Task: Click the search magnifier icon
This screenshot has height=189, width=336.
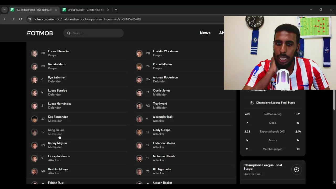Action: pos(69,33)
